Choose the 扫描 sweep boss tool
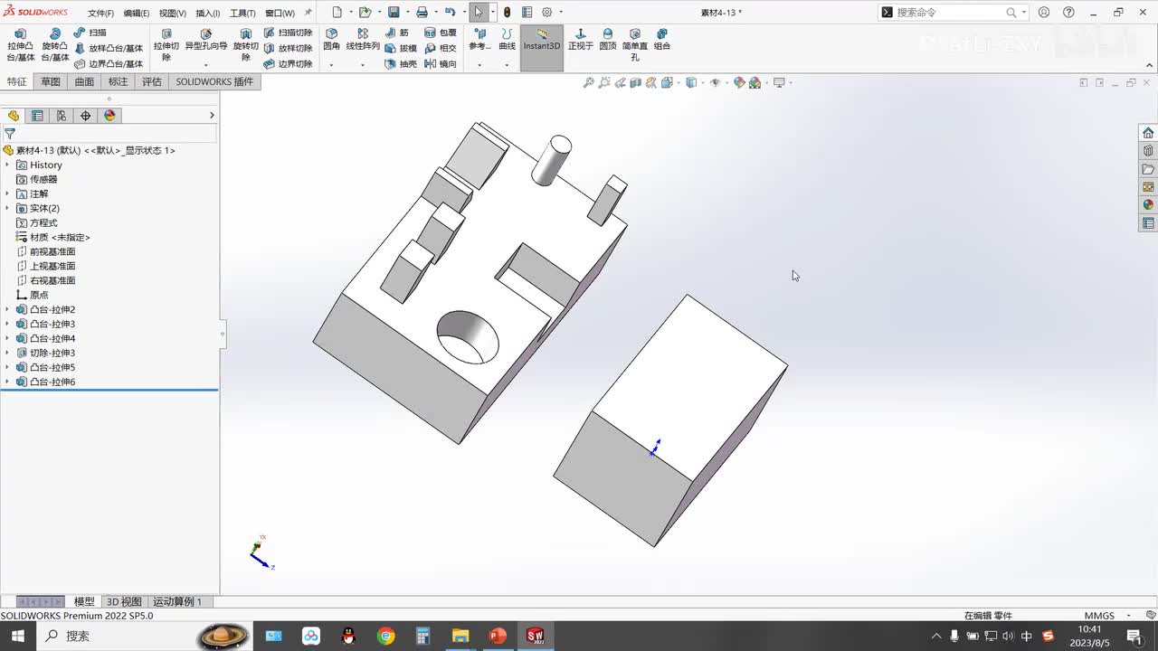Image resolution: width=1158 pixels, height=651 pixels. [x=90, y=33]
